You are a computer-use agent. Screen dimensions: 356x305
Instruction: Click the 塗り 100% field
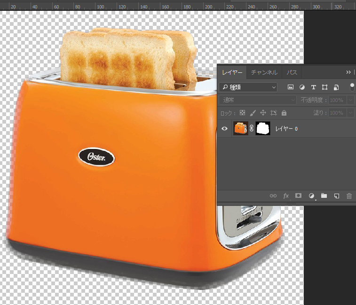tap(337, 113)
